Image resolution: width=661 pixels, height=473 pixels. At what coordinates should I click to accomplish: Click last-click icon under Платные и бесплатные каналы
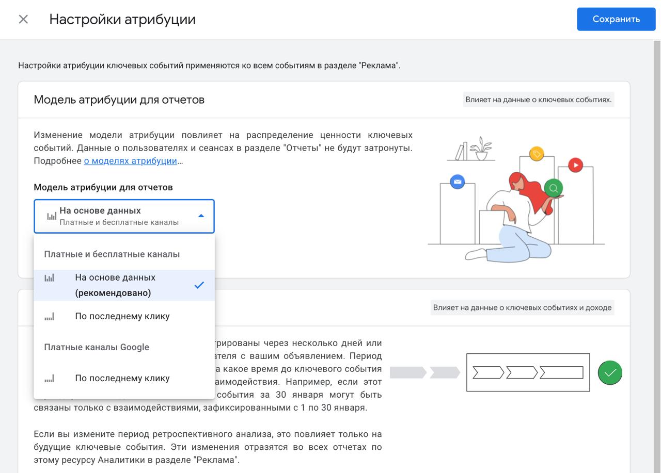coord(49,317)
